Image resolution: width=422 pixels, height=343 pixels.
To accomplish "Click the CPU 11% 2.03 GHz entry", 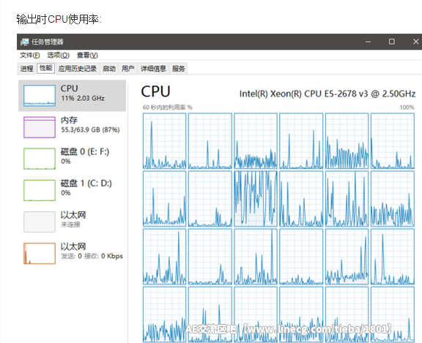I will (x=72, y=96).
